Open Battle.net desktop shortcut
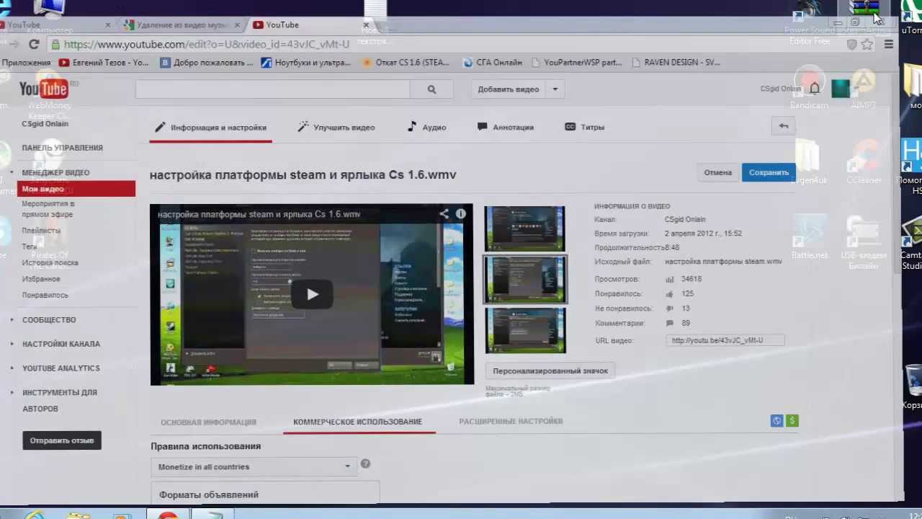The height and width of the screenshot is (519, 922). (x=810, y=238)
